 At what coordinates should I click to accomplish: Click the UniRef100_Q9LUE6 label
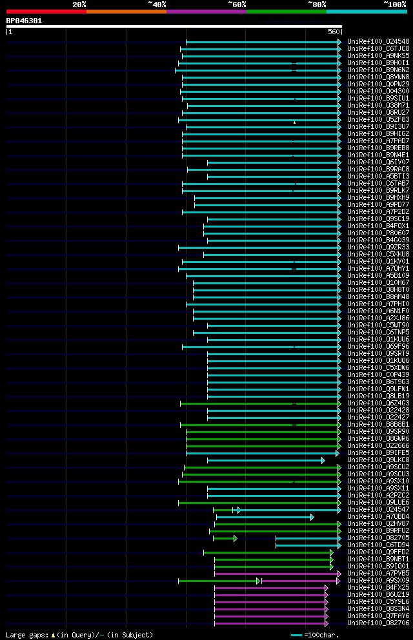pos(378,503)
